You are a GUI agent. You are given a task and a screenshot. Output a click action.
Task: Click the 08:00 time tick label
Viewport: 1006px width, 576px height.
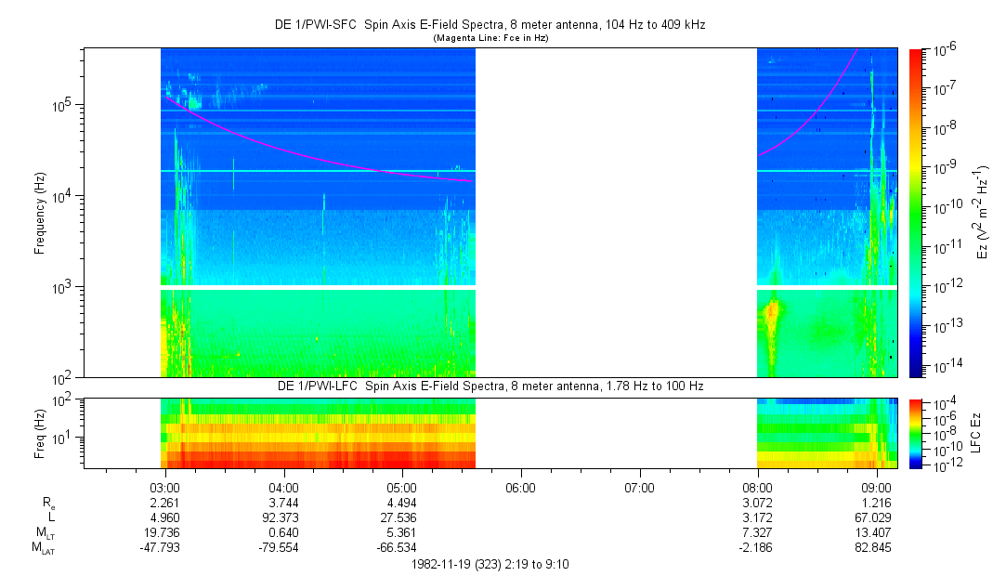(x=757, y=488)
